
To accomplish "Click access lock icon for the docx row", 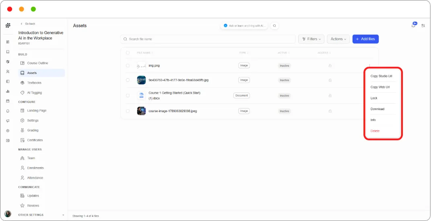I will pos(330,96).
